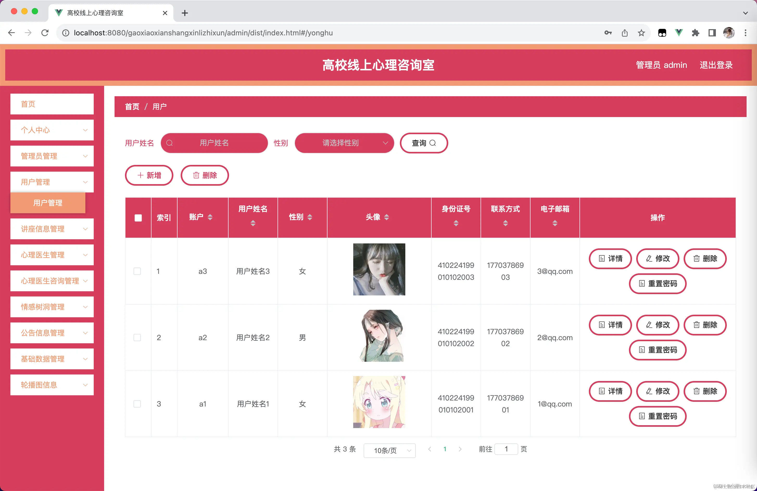Click 首页 in the breadcrumb
The width and height of the screenshot is (757, 491).
click(132, 106)
